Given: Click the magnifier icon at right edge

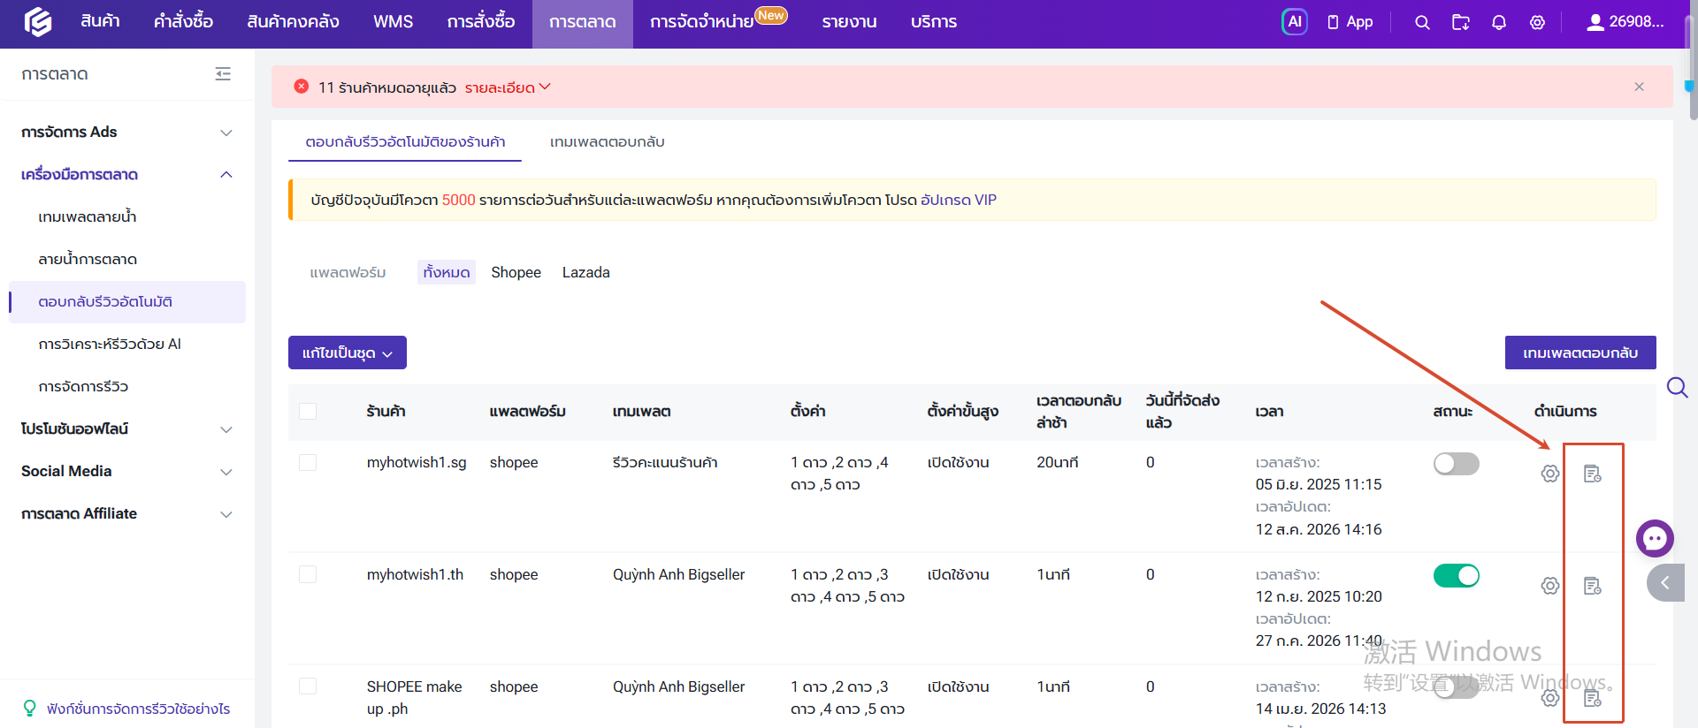Looking at the screenshot, I should pyautogui.click(x=1677, y=388).
